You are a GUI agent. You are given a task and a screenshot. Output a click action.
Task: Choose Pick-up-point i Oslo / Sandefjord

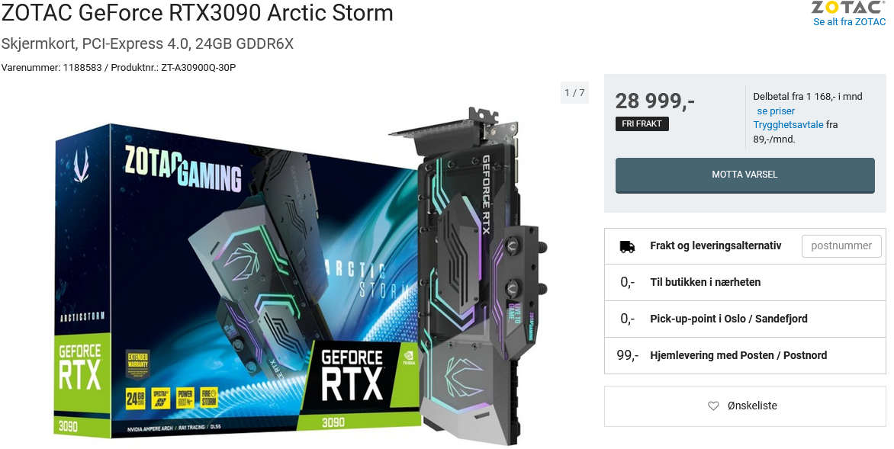click(744, 319)
